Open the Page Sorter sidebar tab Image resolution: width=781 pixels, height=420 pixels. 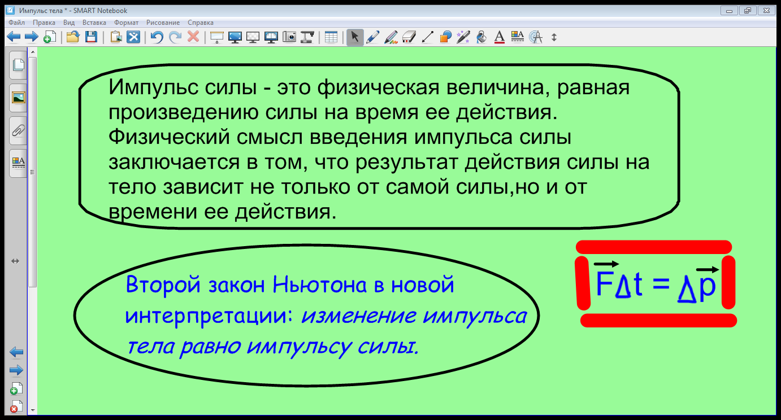point(19,65)
